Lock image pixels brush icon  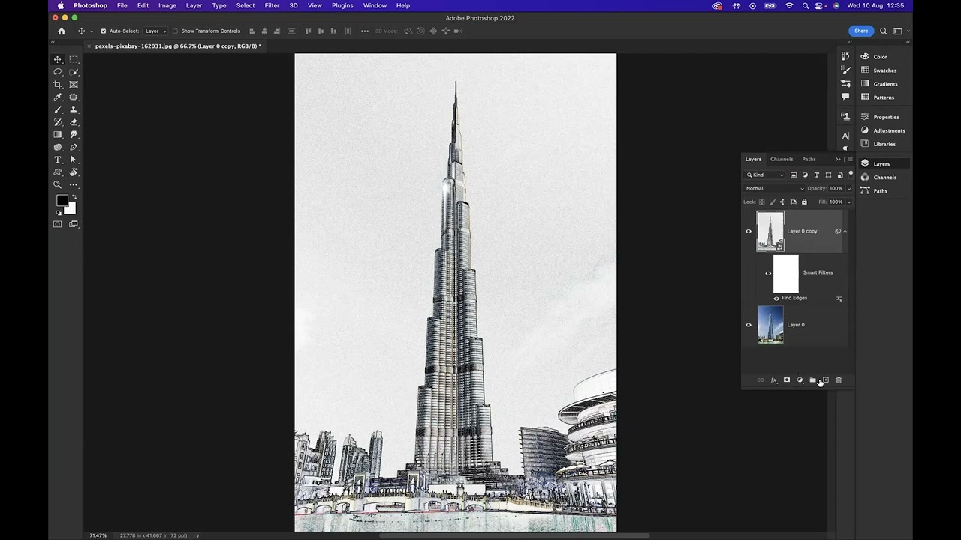point(773,202)
